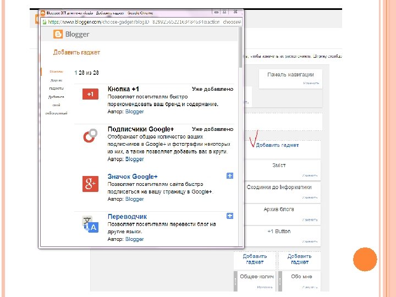Click Изменить under the Зміст gadget
Image resolution: width=396 pixels, height=297 pixels.
[x=310, y=175]
